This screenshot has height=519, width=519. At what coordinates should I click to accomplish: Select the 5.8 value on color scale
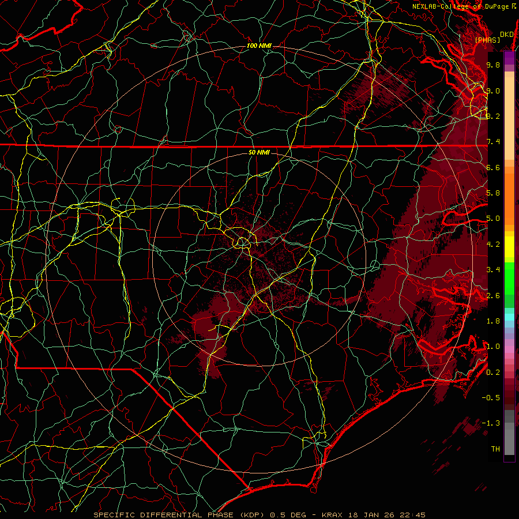(493, 193)
